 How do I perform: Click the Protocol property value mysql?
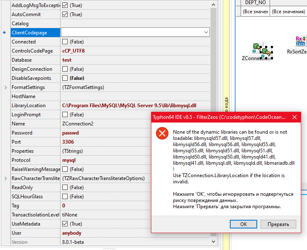point(69,160)
